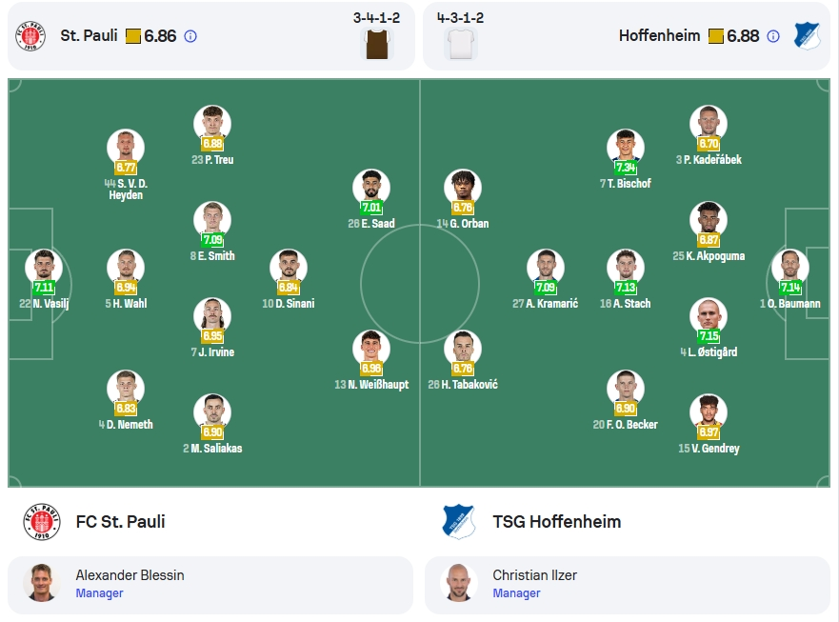Click T. Bischof's 7.34 rating badge
The height and width of the screenshot is (622, 839).
[626, 168]
